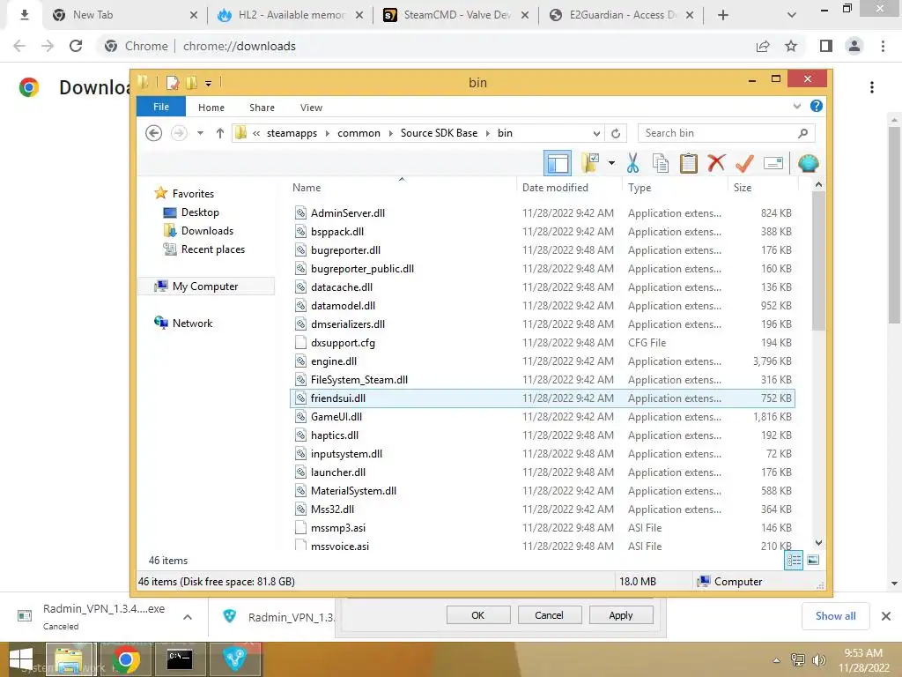
Task: Click the orange checkmark properties icon
Action: click(744, 163)
